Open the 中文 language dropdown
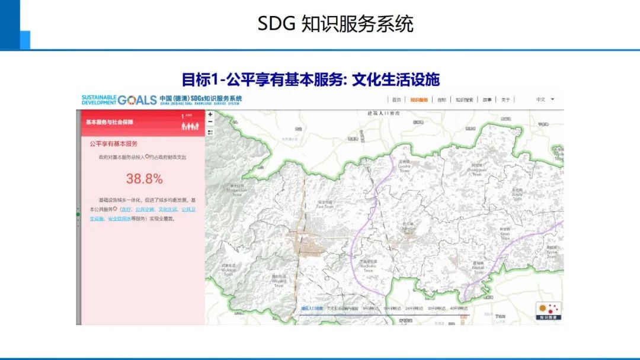 point(540,99)
